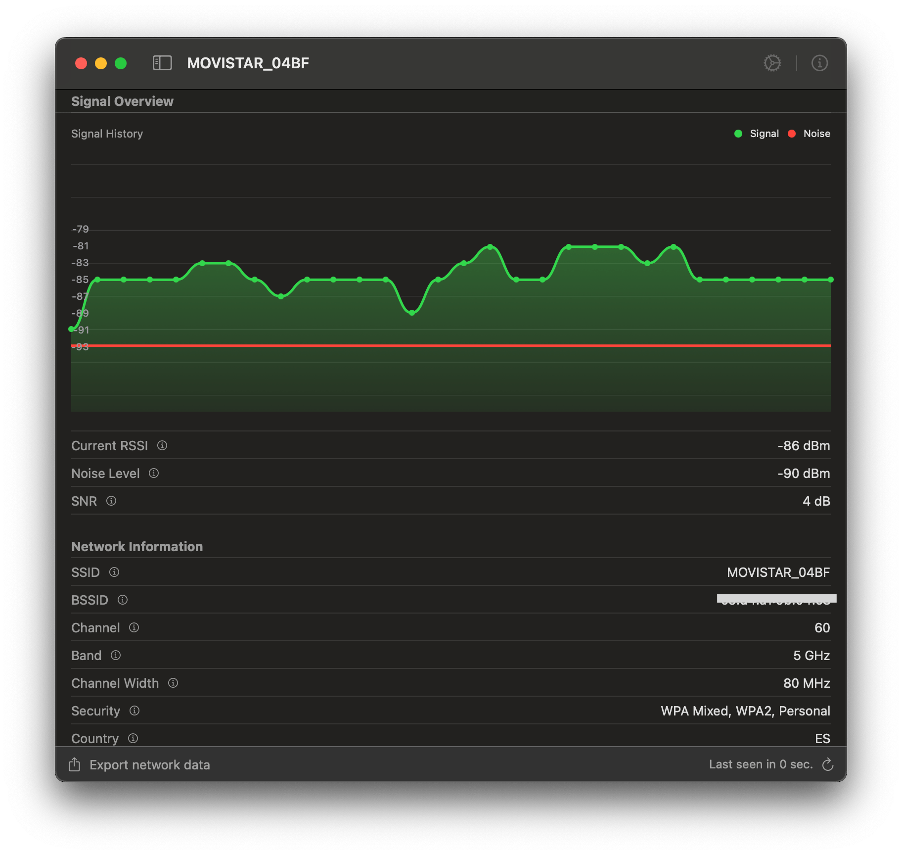The image size is (902, 855).
Task: Show info for Country row
Action: coord(133,739)
